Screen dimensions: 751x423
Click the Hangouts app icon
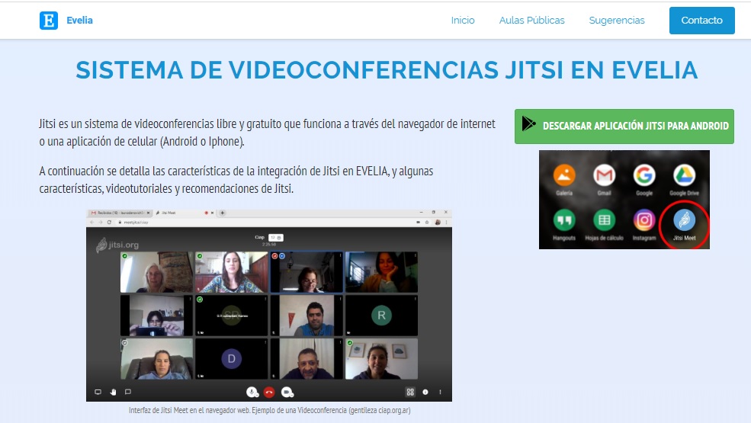click(x=564, y=220)
